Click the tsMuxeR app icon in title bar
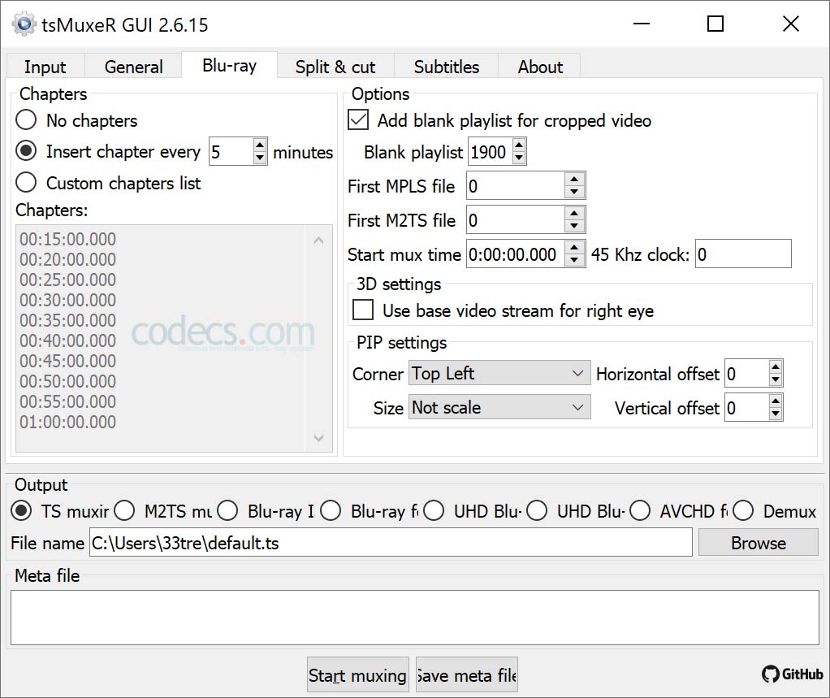This screenshot has width=830, height=698. tap(24, 24)
